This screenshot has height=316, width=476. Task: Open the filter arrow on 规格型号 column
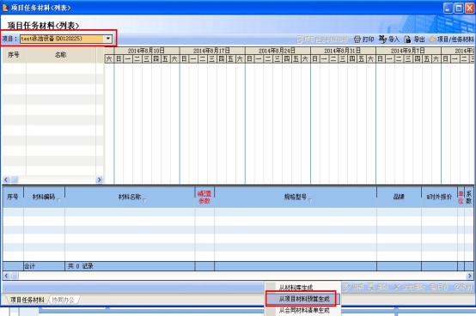(310, 200)
